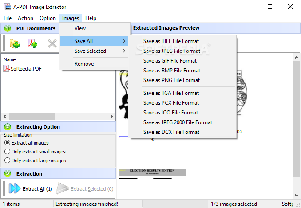The width and height of the screenshot is (301, 208).
Task: Click the status bar progress bar
Action: click(175, 204)
